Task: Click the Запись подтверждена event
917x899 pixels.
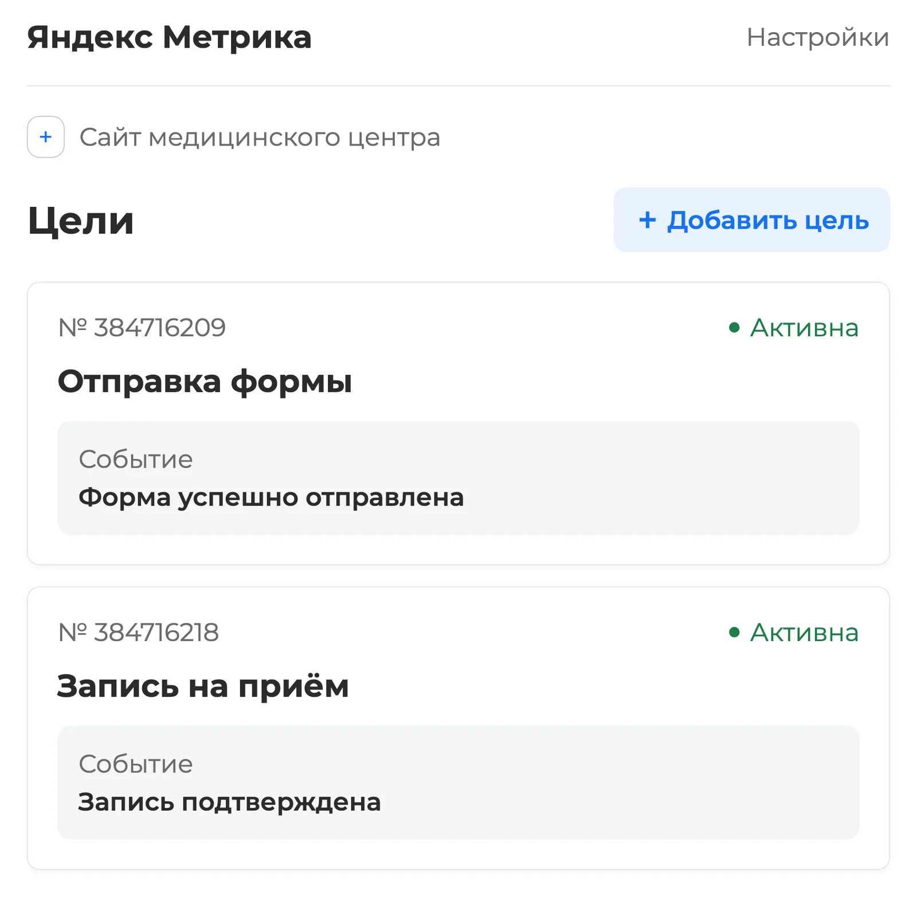Action: click(230, 802)
